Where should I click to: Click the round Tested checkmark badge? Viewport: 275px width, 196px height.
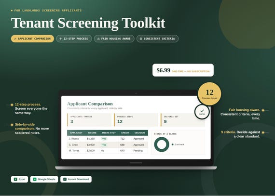click(x=202, y=112)
